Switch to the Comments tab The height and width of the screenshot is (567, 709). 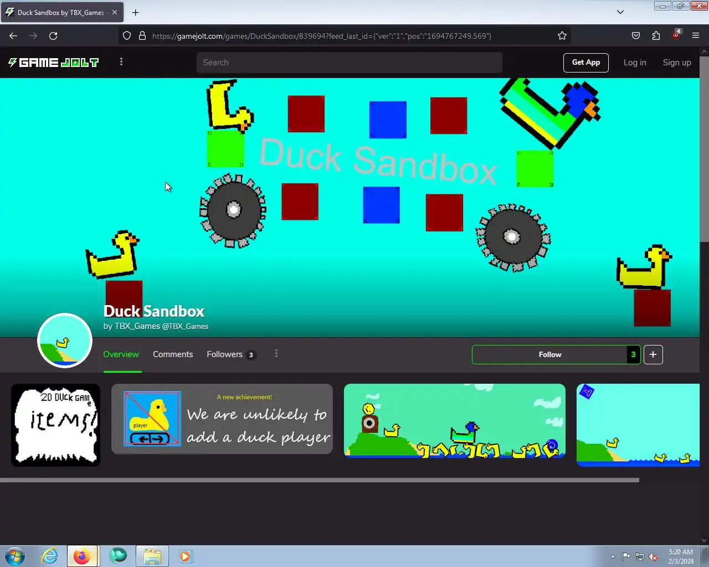(x=173, y=354)
